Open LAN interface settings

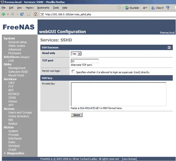pos(11,60)
